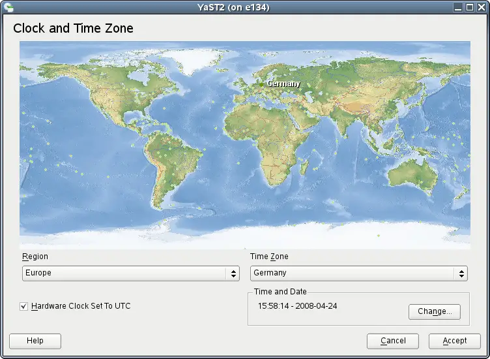Screen dimensions: 490x359
Task: Open the Change... time and date dialog
Action: pos(435,311)
